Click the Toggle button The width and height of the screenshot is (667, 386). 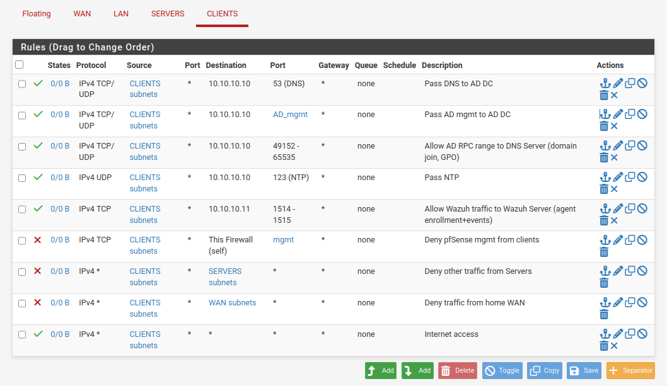click(502, 370)
